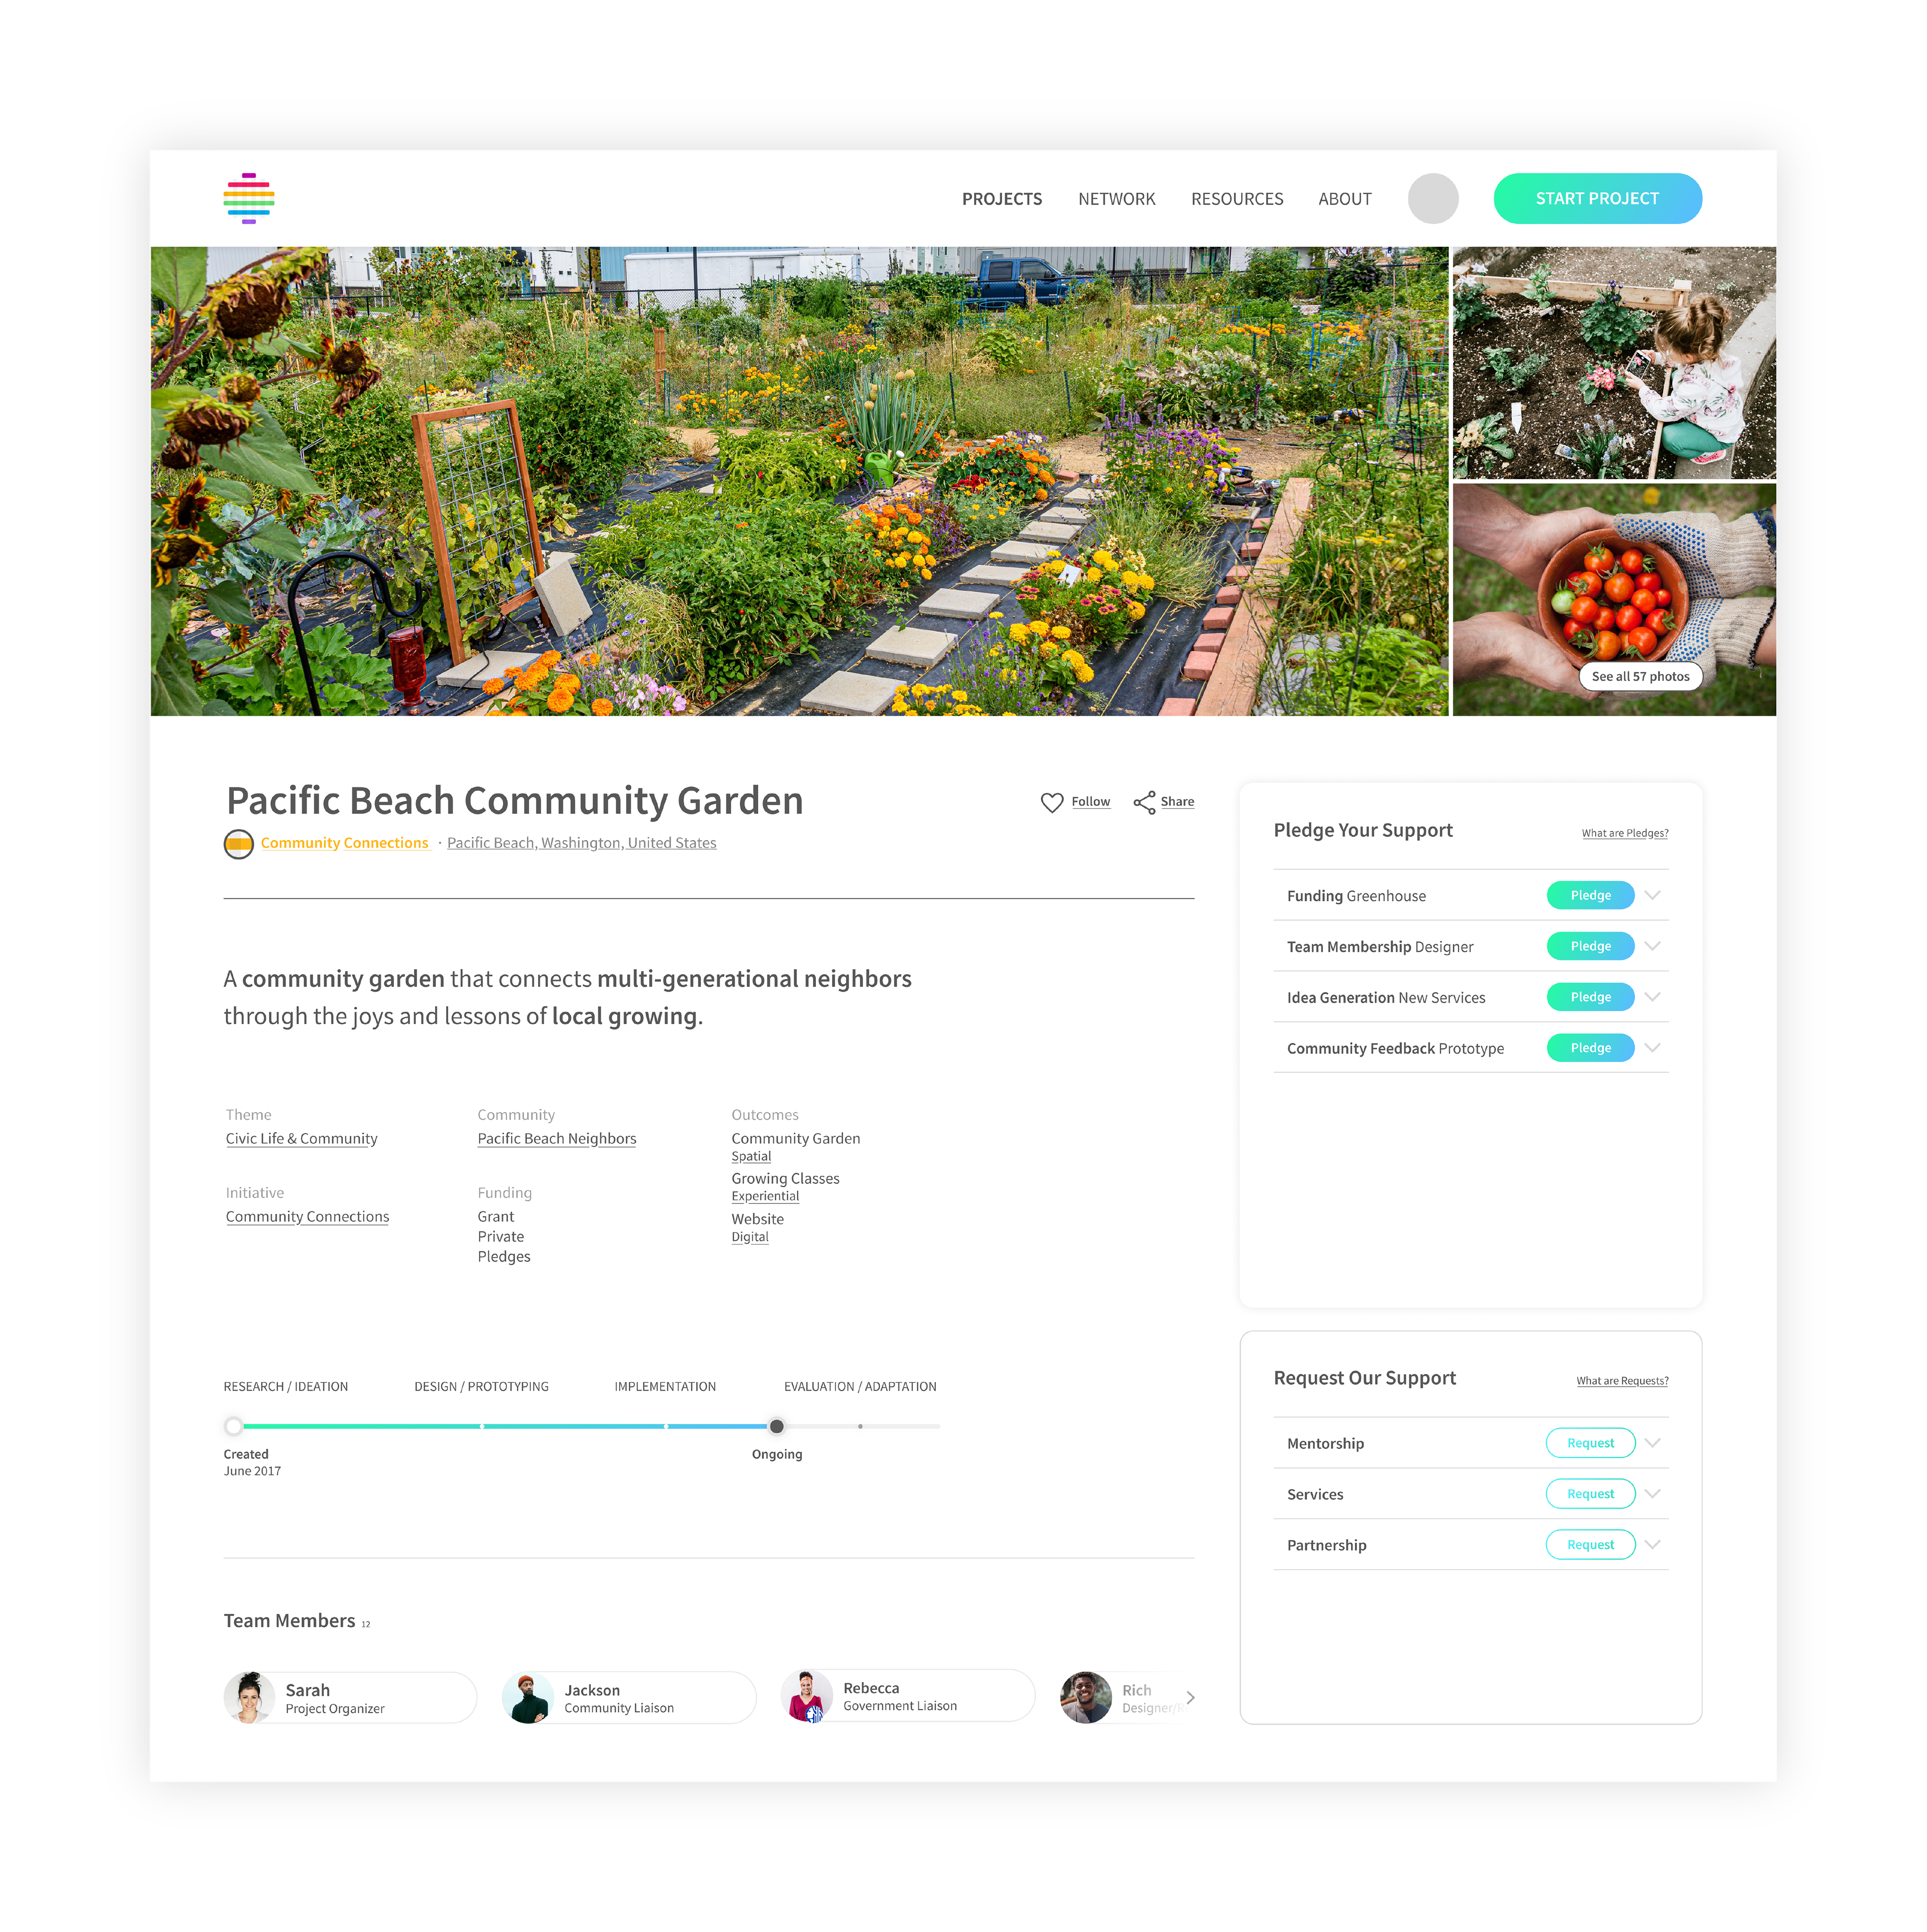Request Partnership support
The height and width of the screenshot is (1932, 1927).
point(1590,1545)
